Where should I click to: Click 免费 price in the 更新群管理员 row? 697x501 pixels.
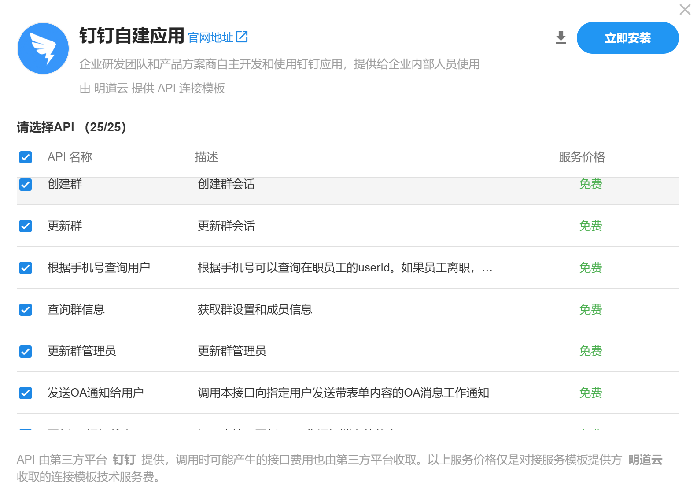[x=590, y=351]
